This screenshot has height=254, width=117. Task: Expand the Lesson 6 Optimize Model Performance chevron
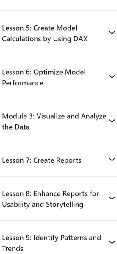pos(112,77)
